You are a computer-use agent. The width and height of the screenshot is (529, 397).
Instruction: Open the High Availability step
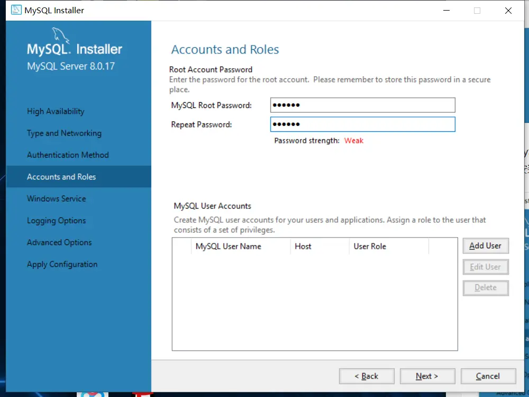pos(56,111)
